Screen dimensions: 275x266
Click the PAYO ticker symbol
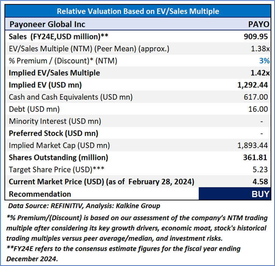coord(259,24)
